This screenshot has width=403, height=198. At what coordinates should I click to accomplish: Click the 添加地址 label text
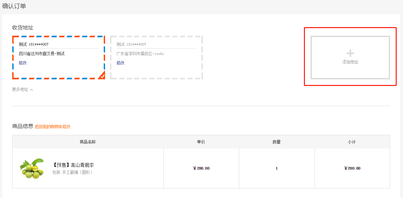pyautogui.click(x=350, y=62)
